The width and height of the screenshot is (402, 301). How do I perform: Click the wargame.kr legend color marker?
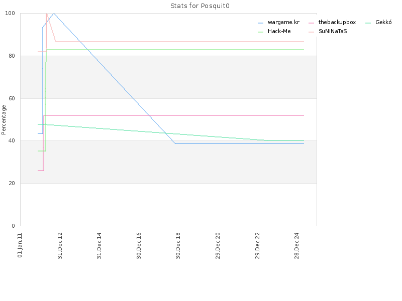(x=260, y=23)
